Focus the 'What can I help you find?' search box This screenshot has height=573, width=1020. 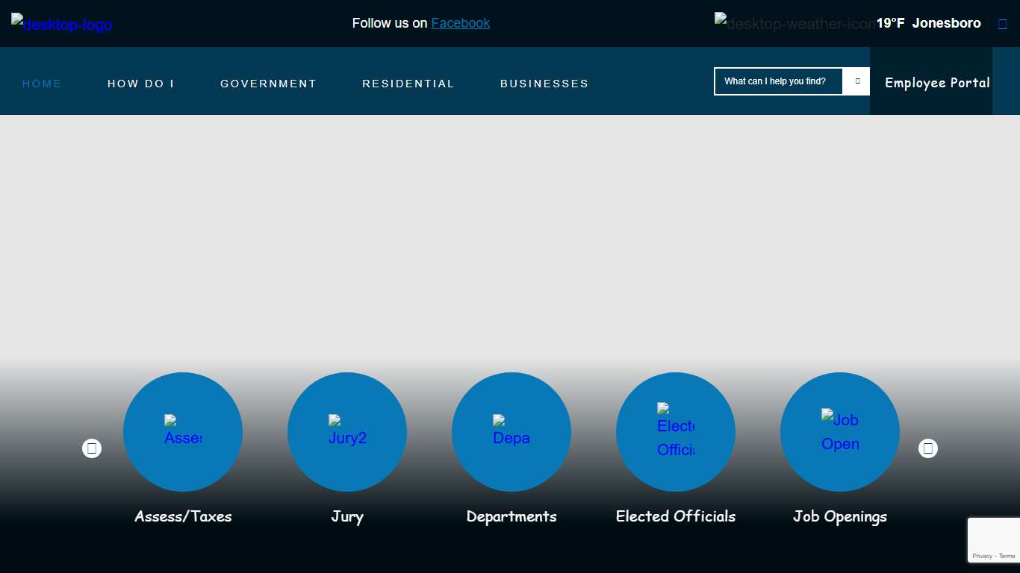tap(778, 81)
